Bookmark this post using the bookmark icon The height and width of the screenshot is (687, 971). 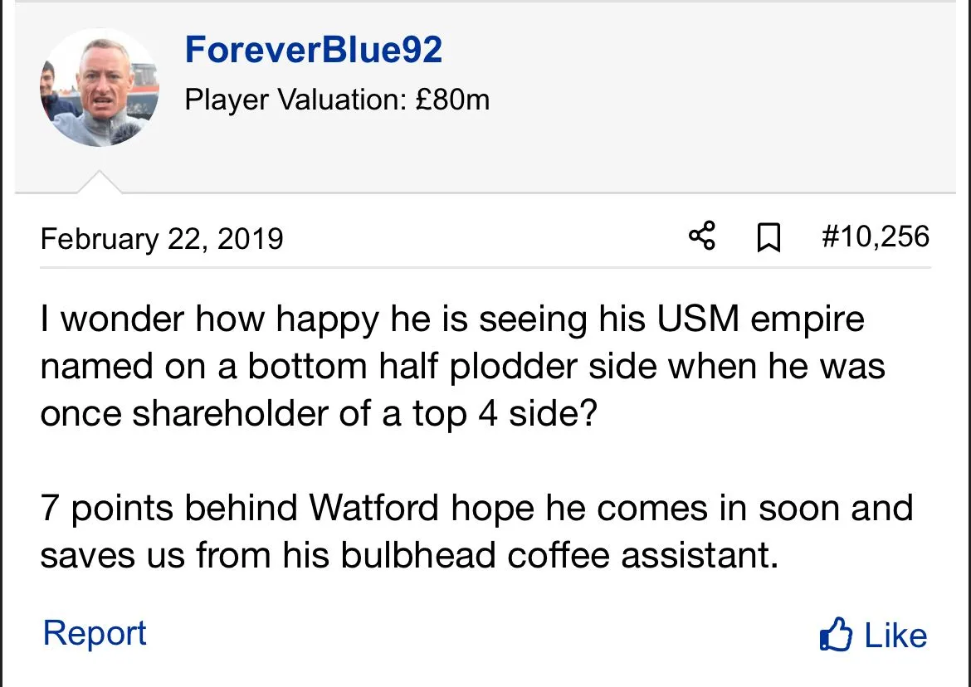769,239
